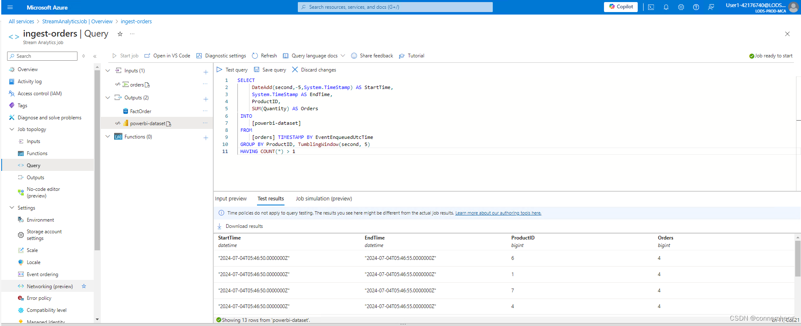Favorite Networking (preview) with star

pyautogui.click(x=84, y=286)
